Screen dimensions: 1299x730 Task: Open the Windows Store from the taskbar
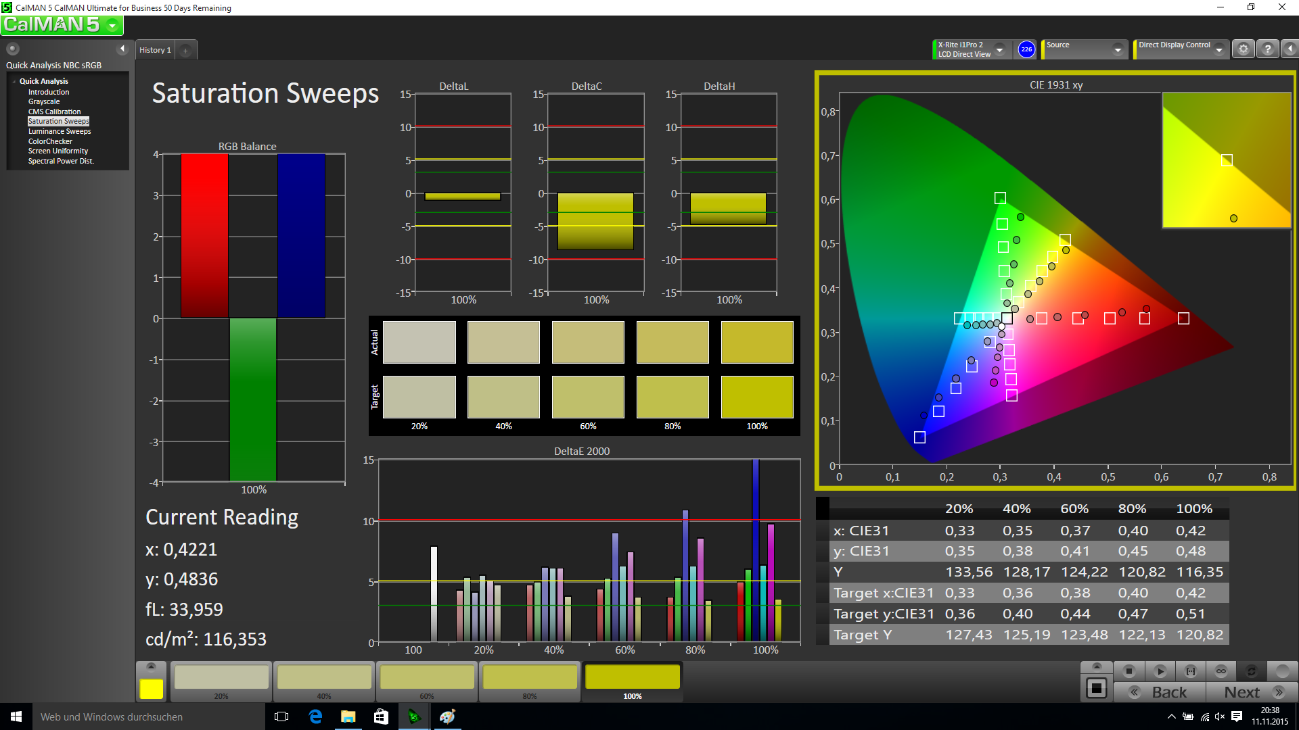click(381, 716)
